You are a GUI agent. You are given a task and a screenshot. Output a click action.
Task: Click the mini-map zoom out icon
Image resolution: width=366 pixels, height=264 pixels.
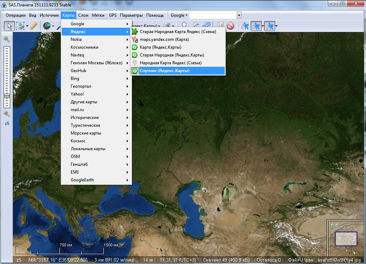coord(337,225)
